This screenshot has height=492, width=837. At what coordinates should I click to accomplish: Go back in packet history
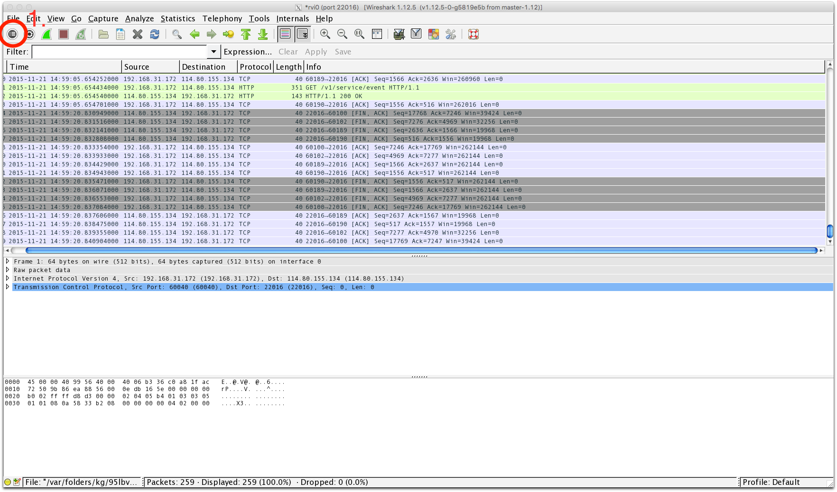point(195,34)
